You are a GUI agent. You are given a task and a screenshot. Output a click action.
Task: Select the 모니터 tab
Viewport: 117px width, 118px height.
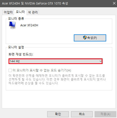[20, 12]
